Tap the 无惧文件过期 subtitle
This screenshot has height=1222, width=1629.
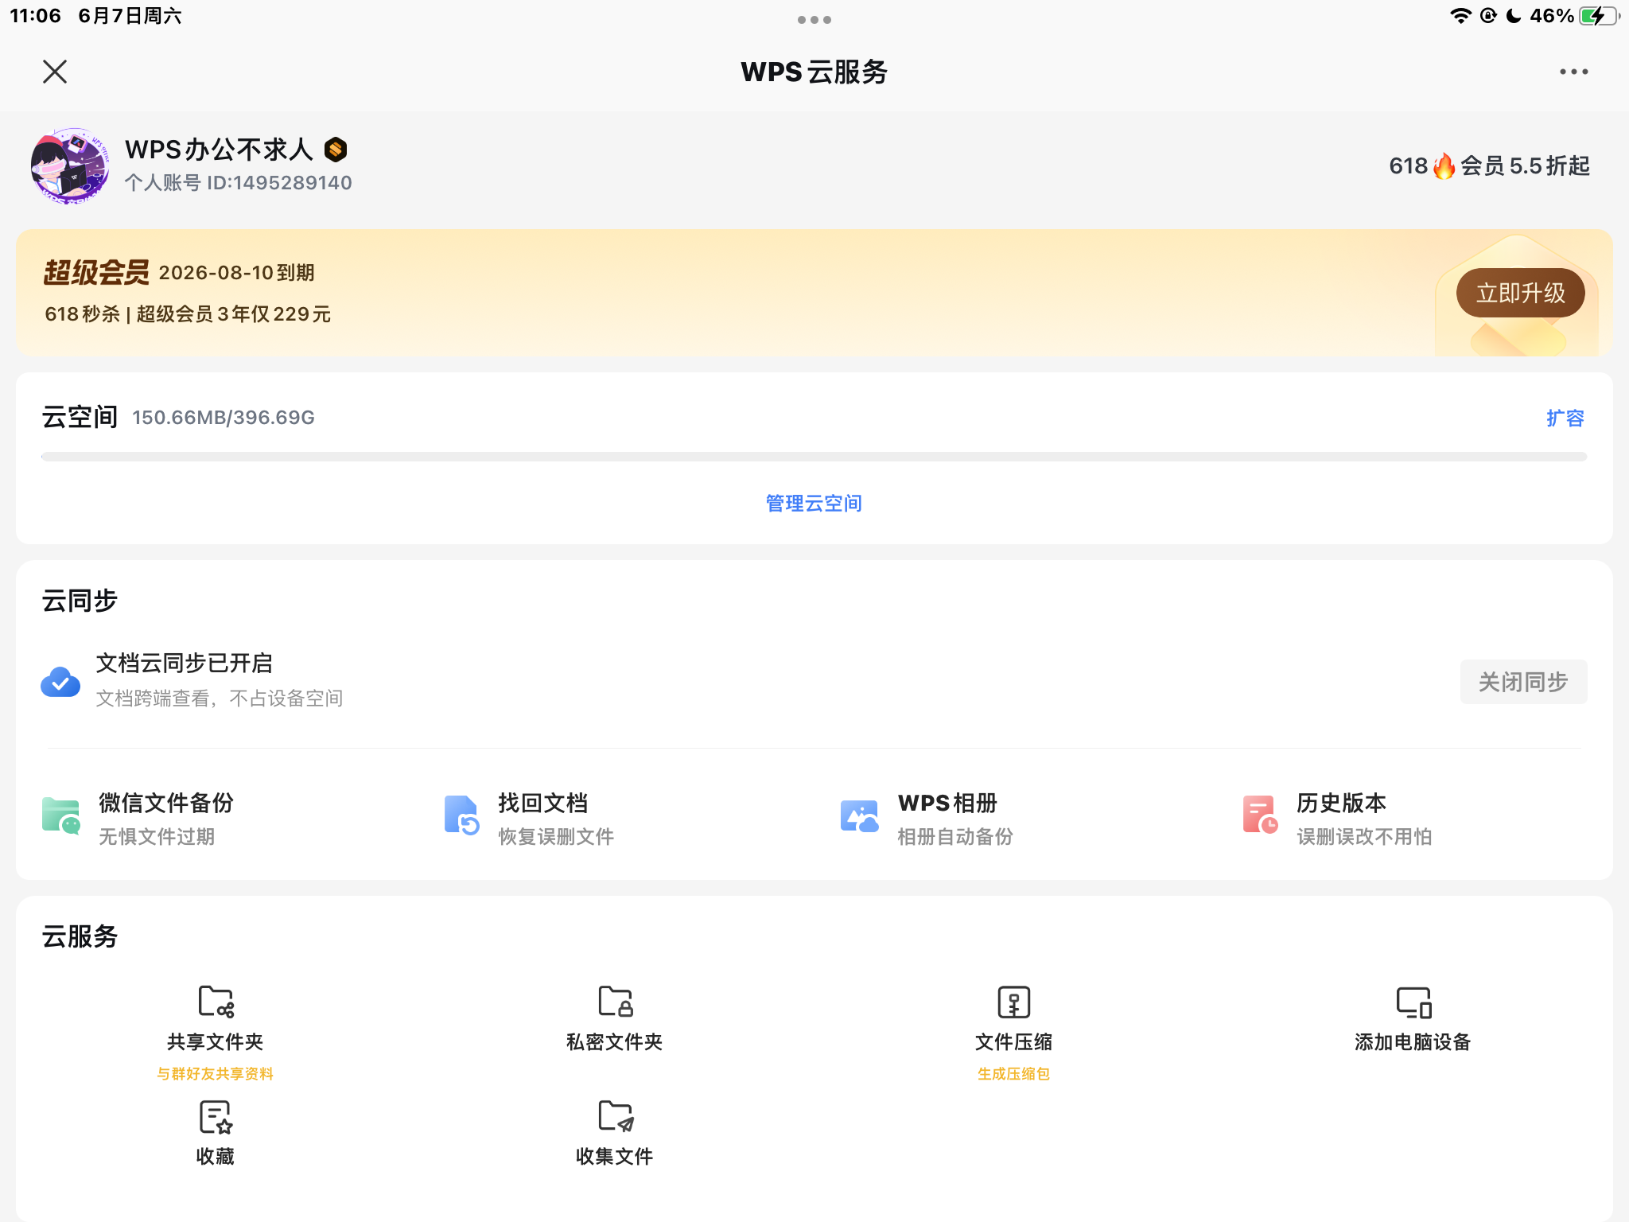pos(157,837)
